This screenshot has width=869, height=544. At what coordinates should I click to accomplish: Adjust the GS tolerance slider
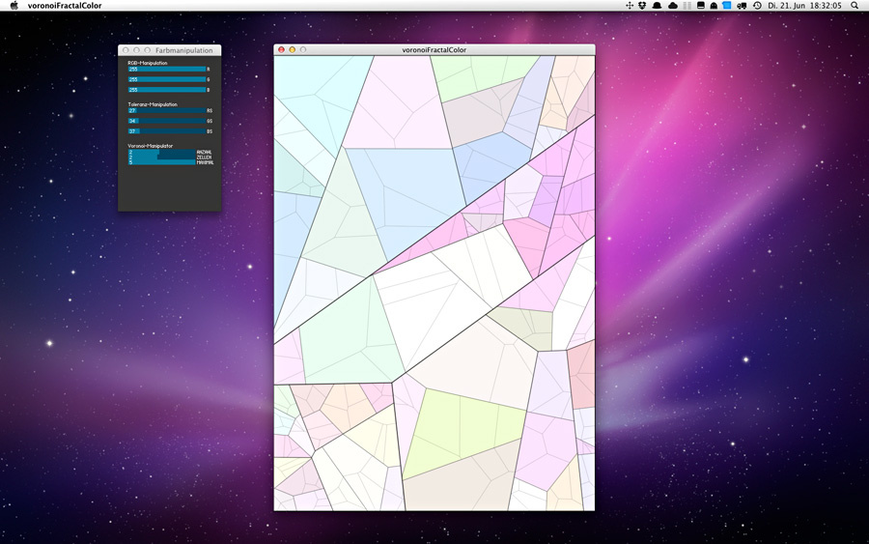166,121
